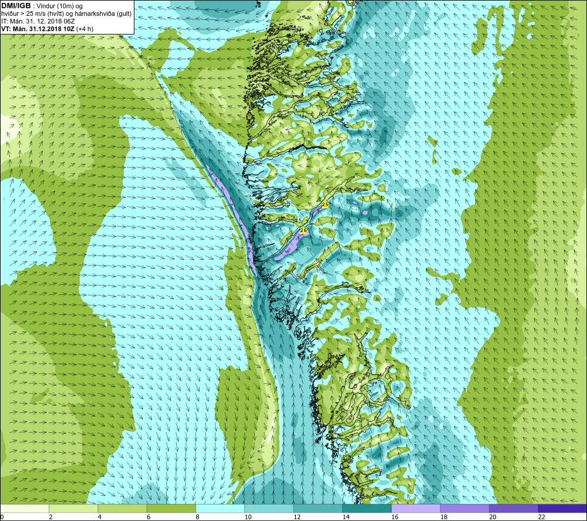Select the 6–8 olive green legend swatch
This screenshot has height=521, width=587.
pyautogui.click(x=171, y=509)
